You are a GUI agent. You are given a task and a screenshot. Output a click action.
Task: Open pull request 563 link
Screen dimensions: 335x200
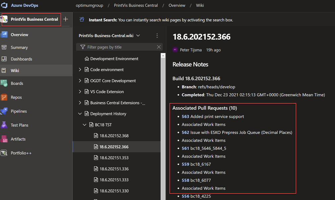click(x=185, y=117)
